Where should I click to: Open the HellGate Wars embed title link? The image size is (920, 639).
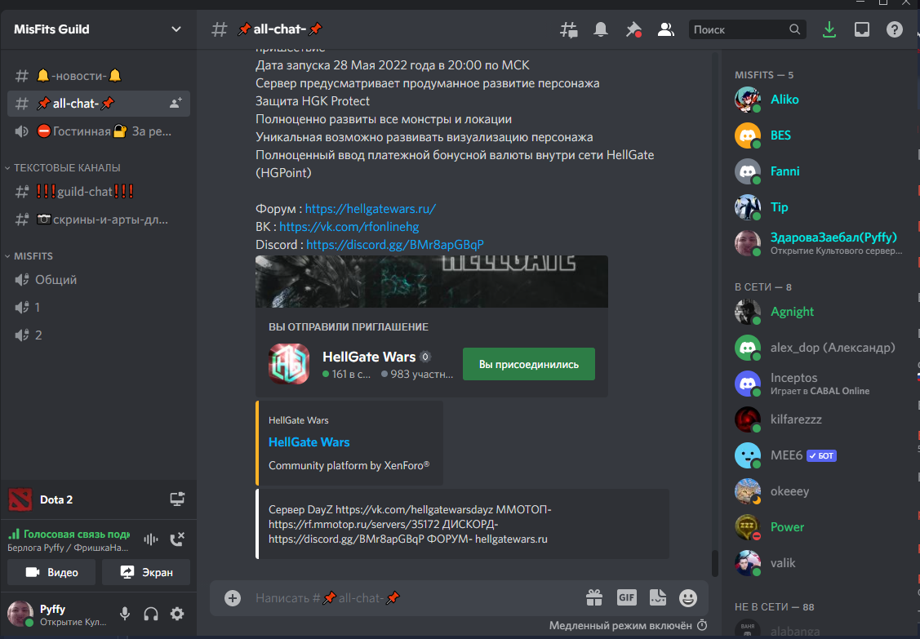point(309,442)
